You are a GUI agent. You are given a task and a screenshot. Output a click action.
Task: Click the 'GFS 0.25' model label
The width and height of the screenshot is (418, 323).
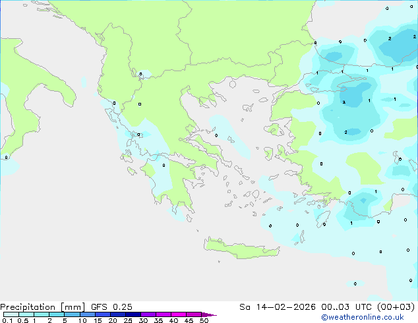(x=111, y=307)
